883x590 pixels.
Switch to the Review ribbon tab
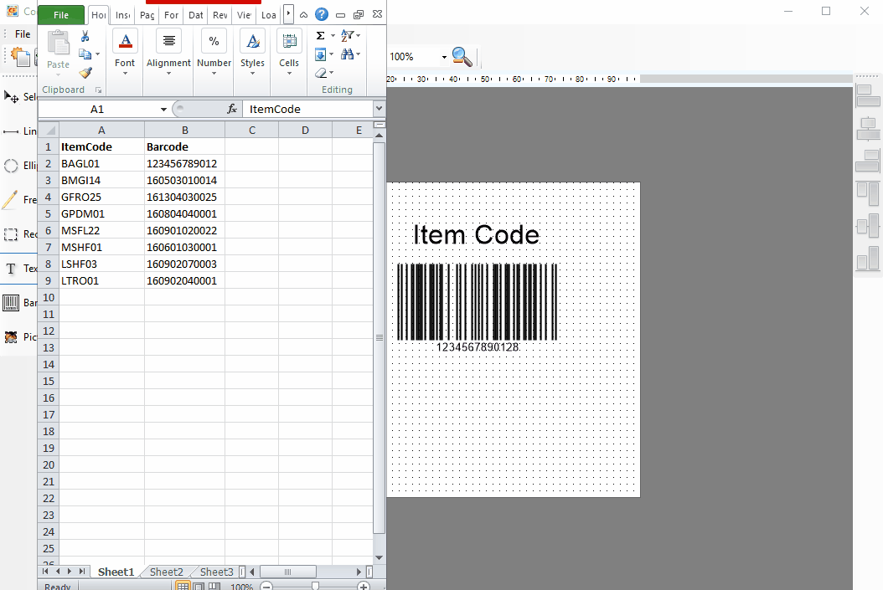click(220, 15)
